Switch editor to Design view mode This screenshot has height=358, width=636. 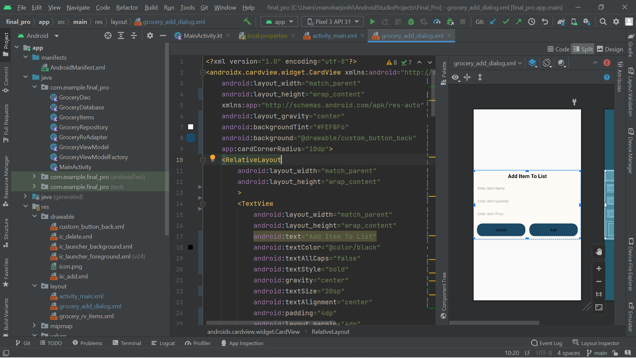coord(610,49)
